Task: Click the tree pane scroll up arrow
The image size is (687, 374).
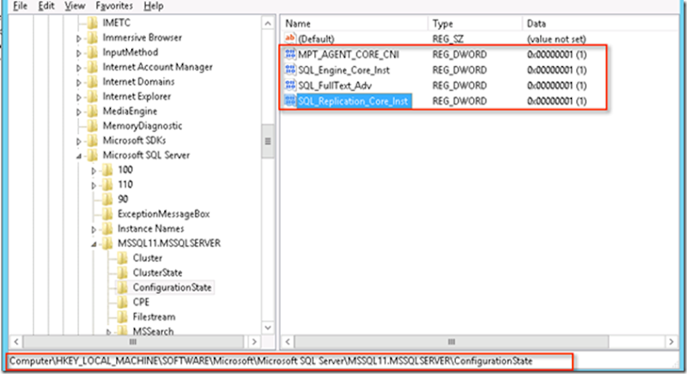Action: pos(268,23)
